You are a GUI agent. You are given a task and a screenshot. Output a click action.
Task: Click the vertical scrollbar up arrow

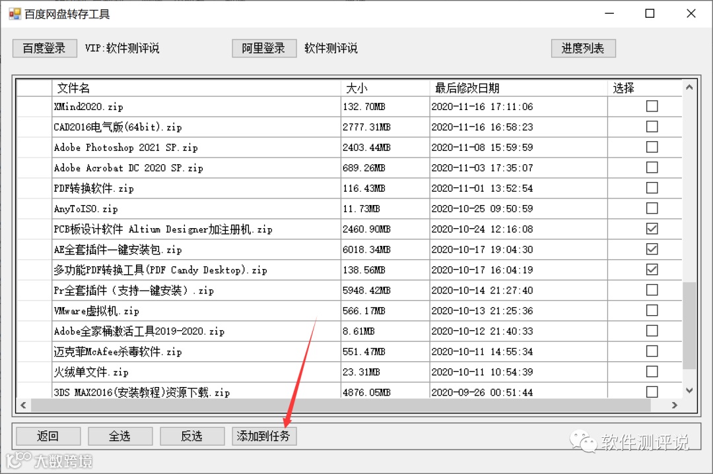pyautogui.click(x=689, y=87)
